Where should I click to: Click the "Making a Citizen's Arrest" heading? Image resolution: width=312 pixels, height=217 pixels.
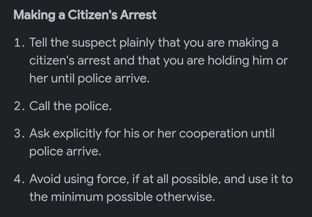[x=85, y=15]
